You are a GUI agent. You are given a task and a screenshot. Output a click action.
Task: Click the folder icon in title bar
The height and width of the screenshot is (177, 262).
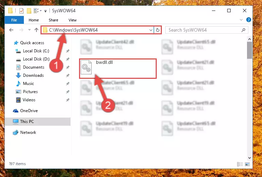(x=10, y=11)
